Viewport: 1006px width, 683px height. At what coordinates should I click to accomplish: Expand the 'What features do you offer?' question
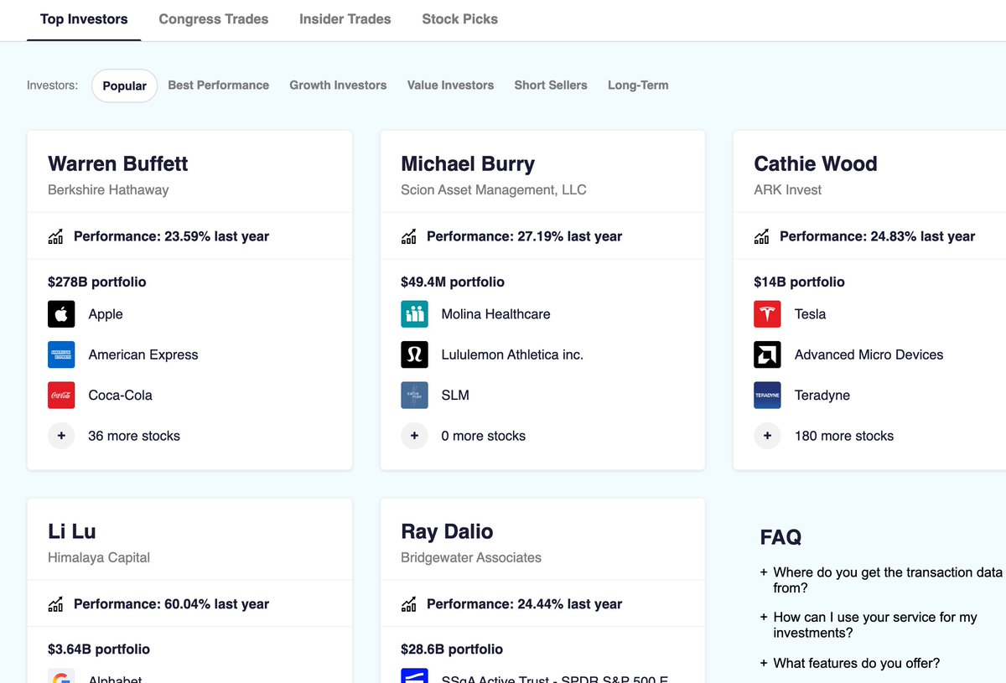(x=850, y=663)
